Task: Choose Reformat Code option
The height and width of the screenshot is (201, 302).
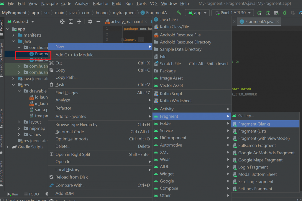Action: coord(100,132)
